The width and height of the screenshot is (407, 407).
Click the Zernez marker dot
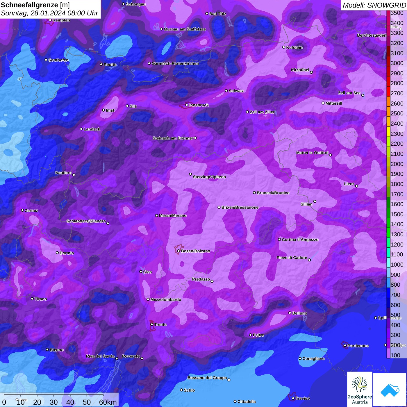tap(23, 210)
